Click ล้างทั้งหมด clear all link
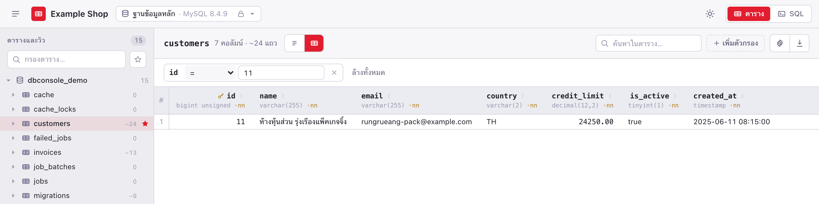The height and width of the screenshot is (204, 819). click(368, 73)
